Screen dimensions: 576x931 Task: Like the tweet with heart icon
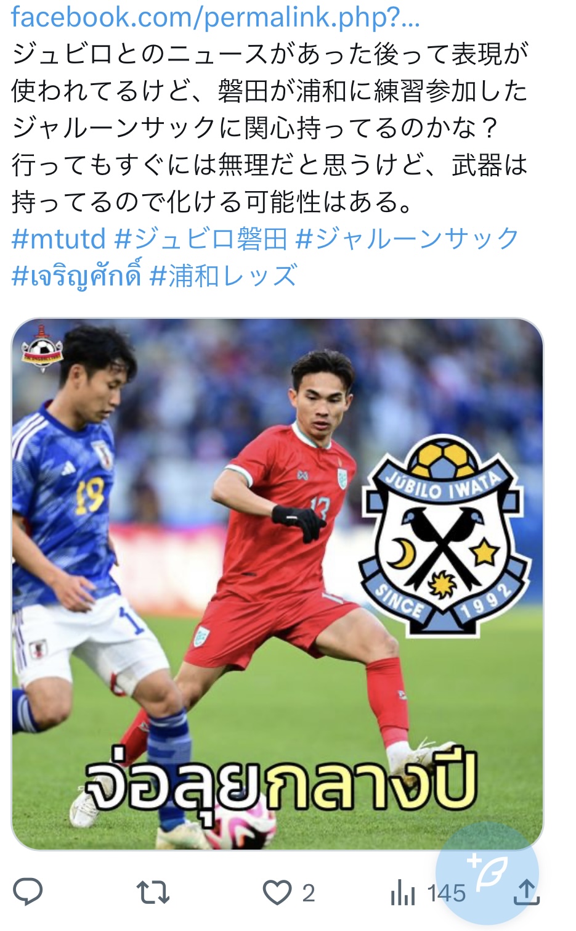pyautogui.click(x=277, y=892)
